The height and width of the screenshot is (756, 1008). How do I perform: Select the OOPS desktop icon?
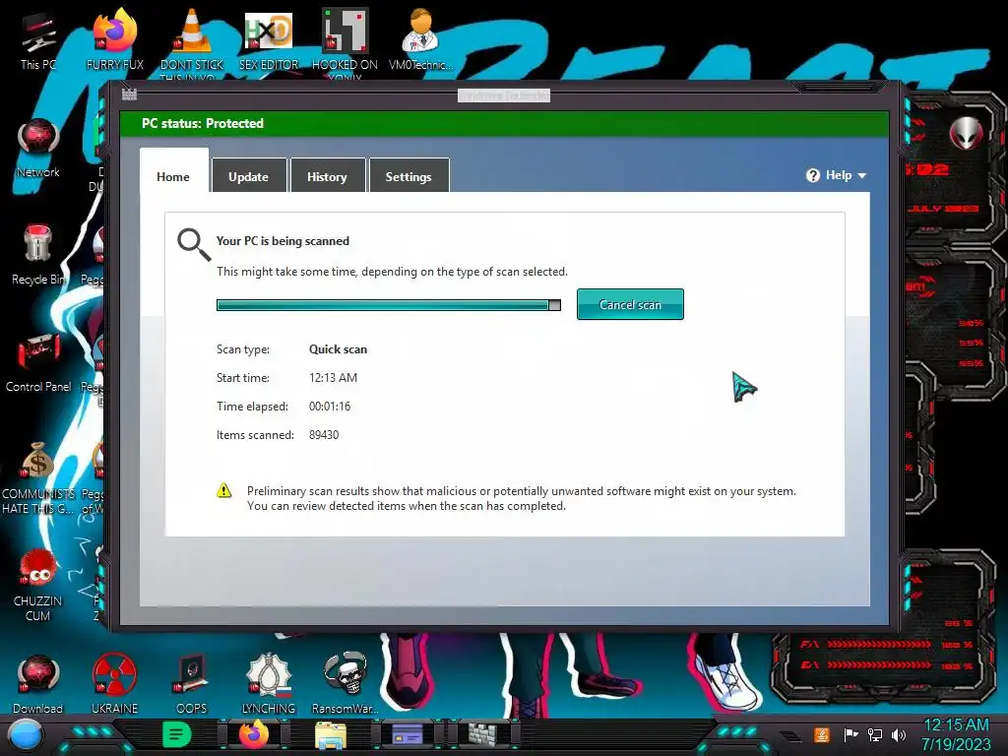[x=192, y=683]
